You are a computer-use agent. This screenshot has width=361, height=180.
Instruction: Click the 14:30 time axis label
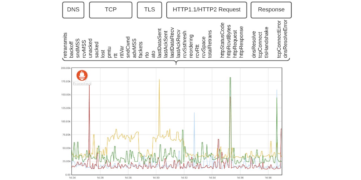point(156,178)
